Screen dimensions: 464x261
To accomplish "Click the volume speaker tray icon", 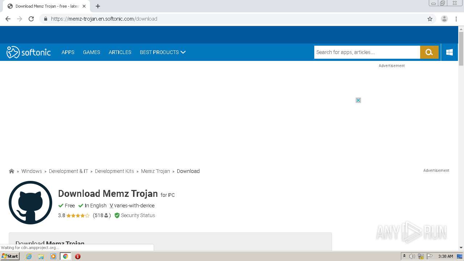I will 412,256.
